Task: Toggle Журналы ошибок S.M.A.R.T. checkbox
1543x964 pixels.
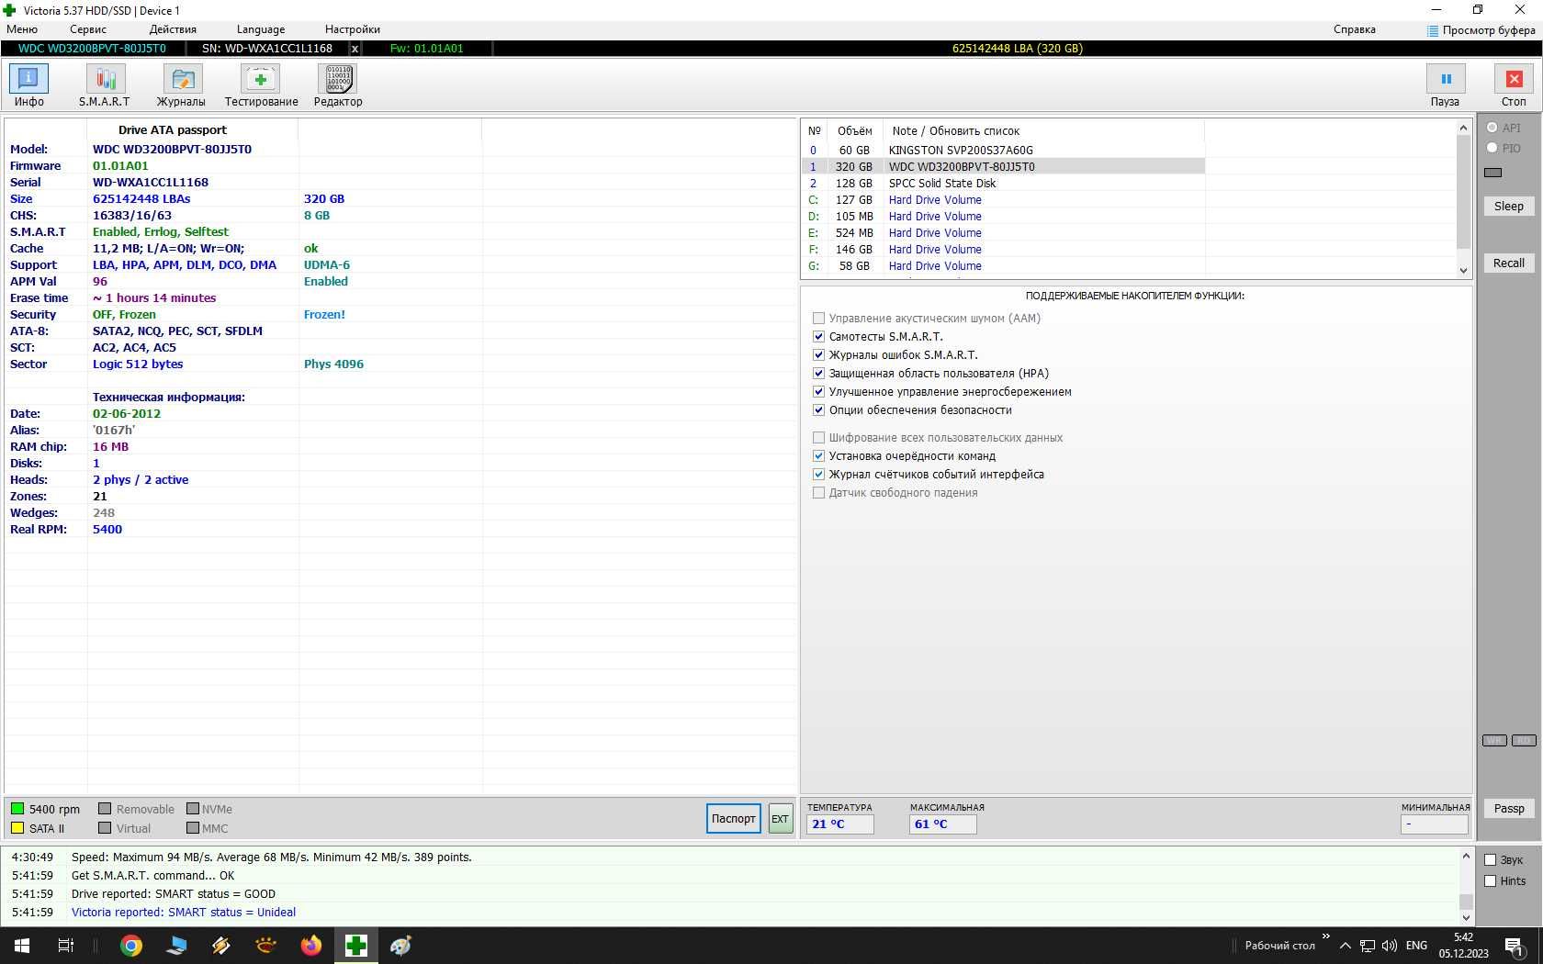Action: click(x=818, y=355)
